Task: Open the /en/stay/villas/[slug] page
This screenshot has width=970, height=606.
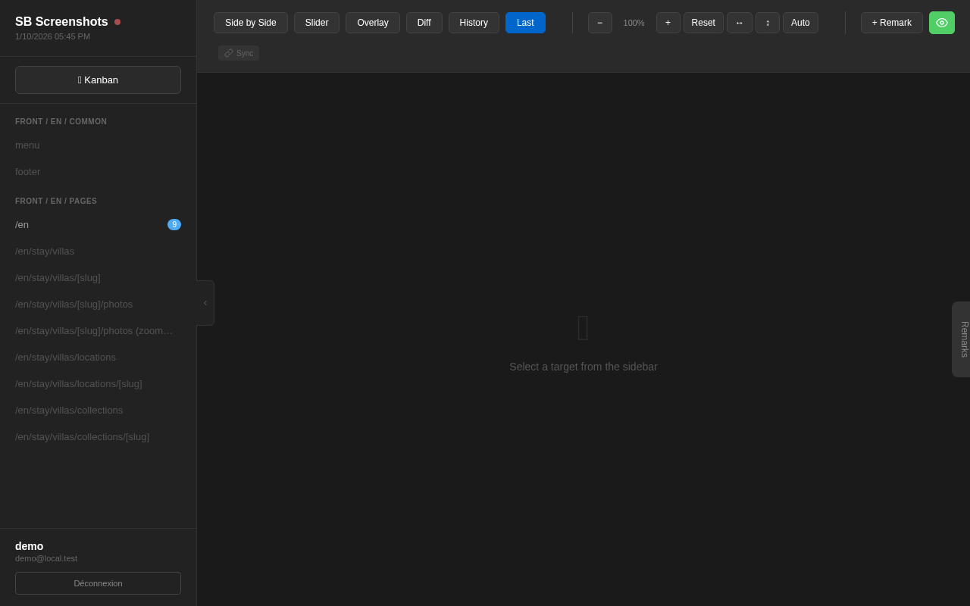Action: point(99,278)
